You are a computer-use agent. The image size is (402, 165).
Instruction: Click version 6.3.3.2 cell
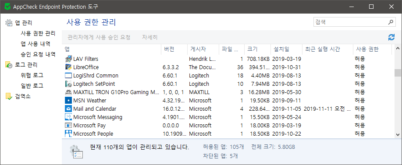(x=171, y=67)
